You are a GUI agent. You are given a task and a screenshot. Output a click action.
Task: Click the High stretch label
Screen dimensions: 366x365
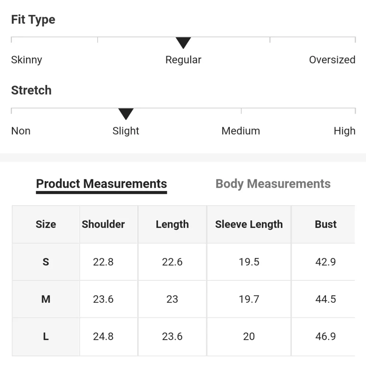(344, 131)
